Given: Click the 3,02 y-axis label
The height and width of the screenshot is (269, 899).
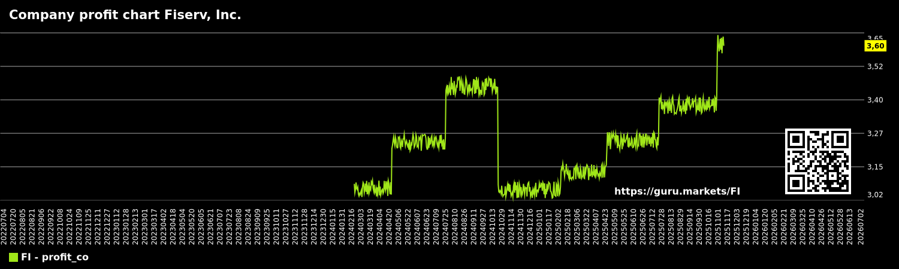Looking at the screenshot, I should [x=875, y=195].
